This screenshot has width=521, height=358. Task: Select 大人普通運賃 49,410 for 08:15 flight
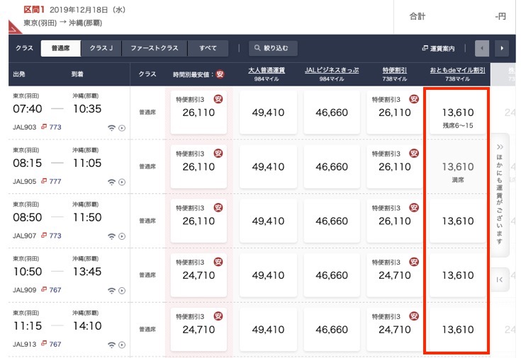268,166
